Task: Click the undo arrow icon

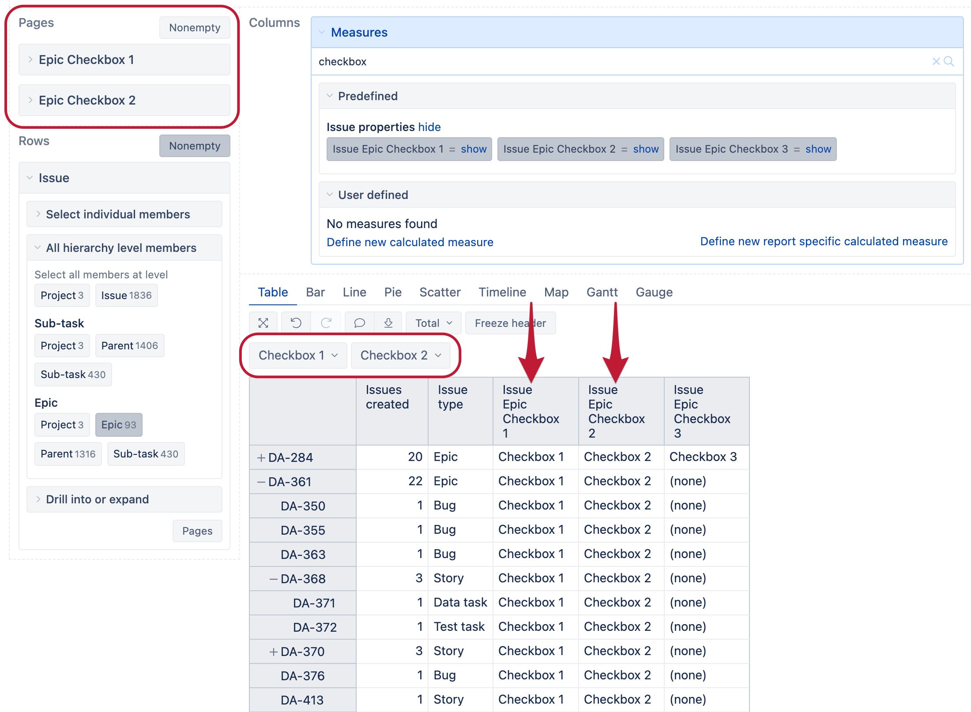Action: tap(296, 323)
